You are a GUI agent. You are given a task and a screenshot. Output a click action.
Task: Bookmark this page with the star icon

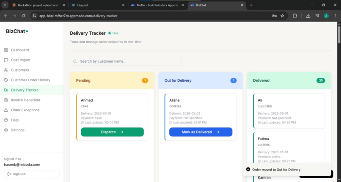[282, 16]
